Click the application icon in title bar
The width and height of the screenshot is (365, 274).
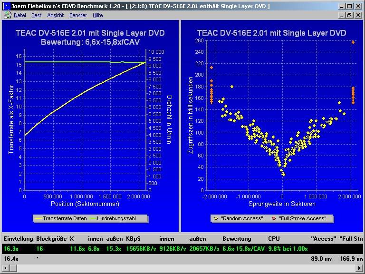(x=6, y=6)
